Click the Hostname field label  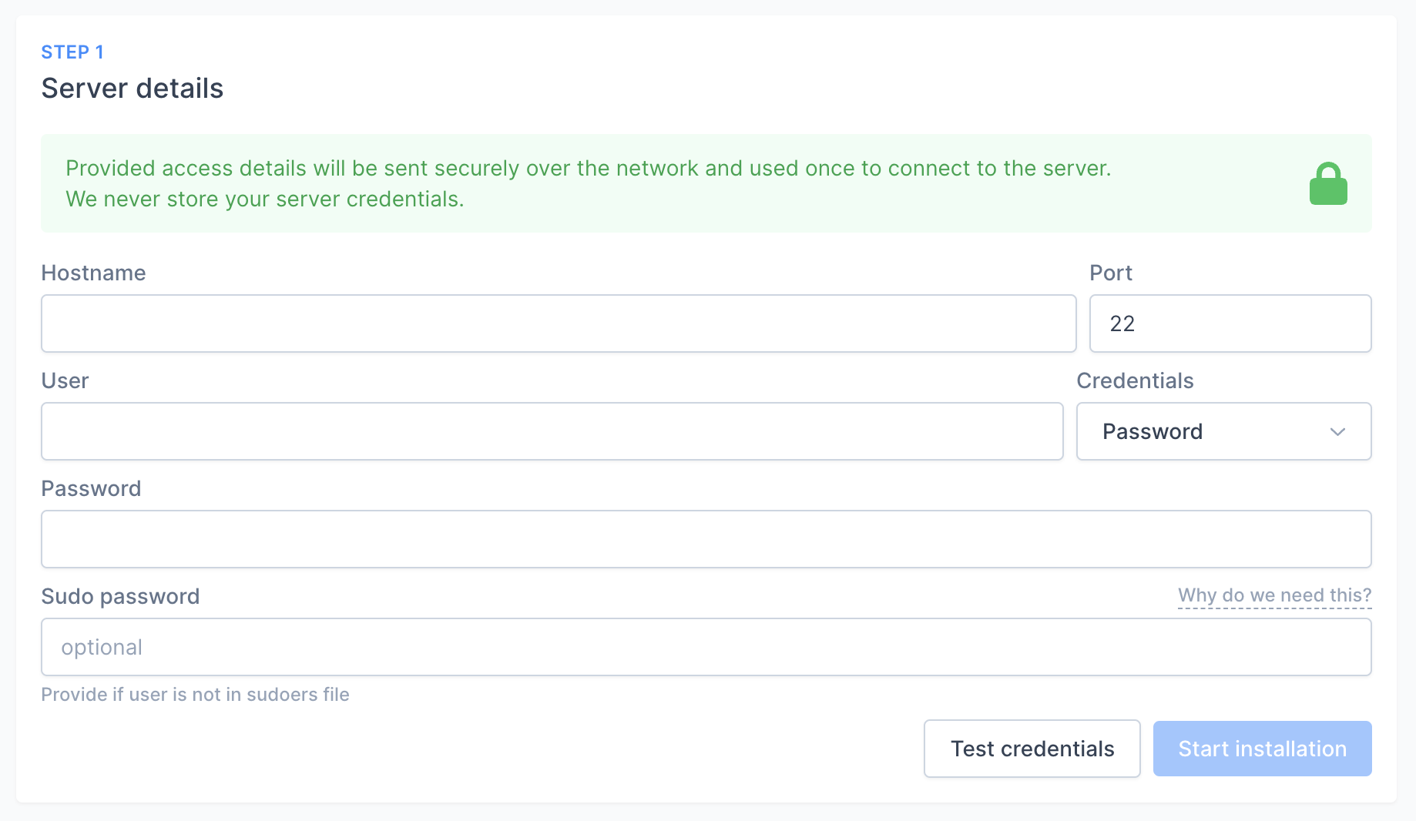coord(93,273)
